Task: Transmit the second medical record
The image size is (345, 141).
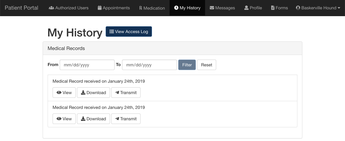Action: click(x=126, y=119)
